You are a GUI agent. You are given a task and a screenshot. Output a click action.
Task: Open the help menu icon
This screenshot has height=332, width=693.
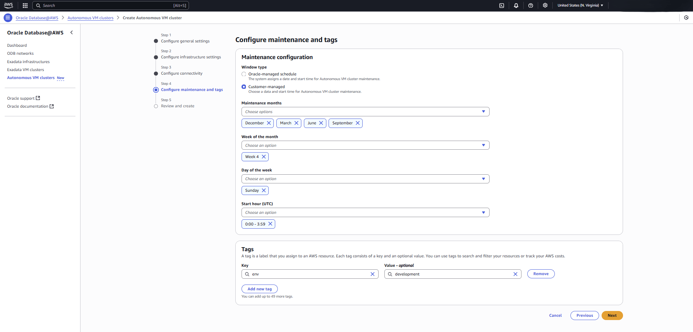[x=531, y=5]
